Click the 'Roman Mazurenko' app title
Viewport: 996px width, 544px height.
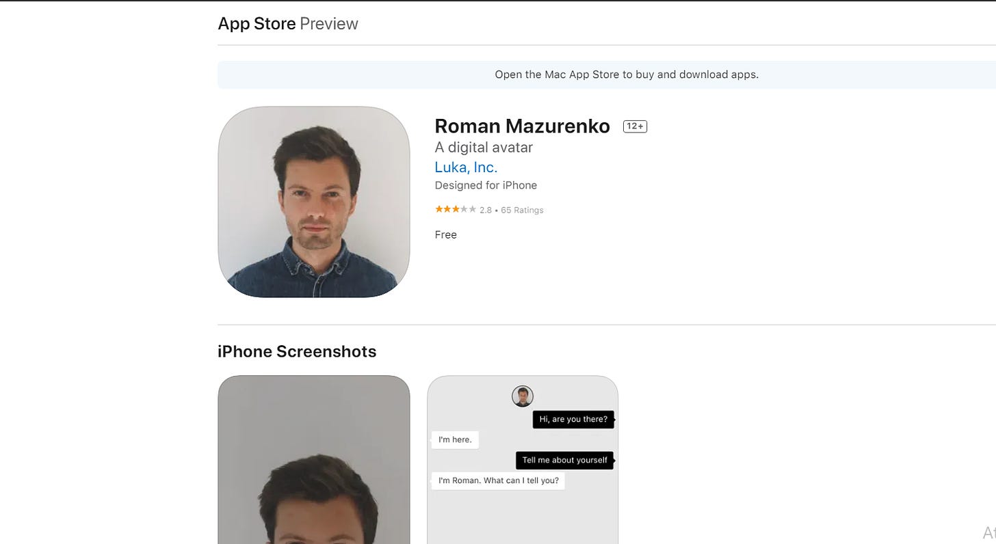[x=522, y=126]
